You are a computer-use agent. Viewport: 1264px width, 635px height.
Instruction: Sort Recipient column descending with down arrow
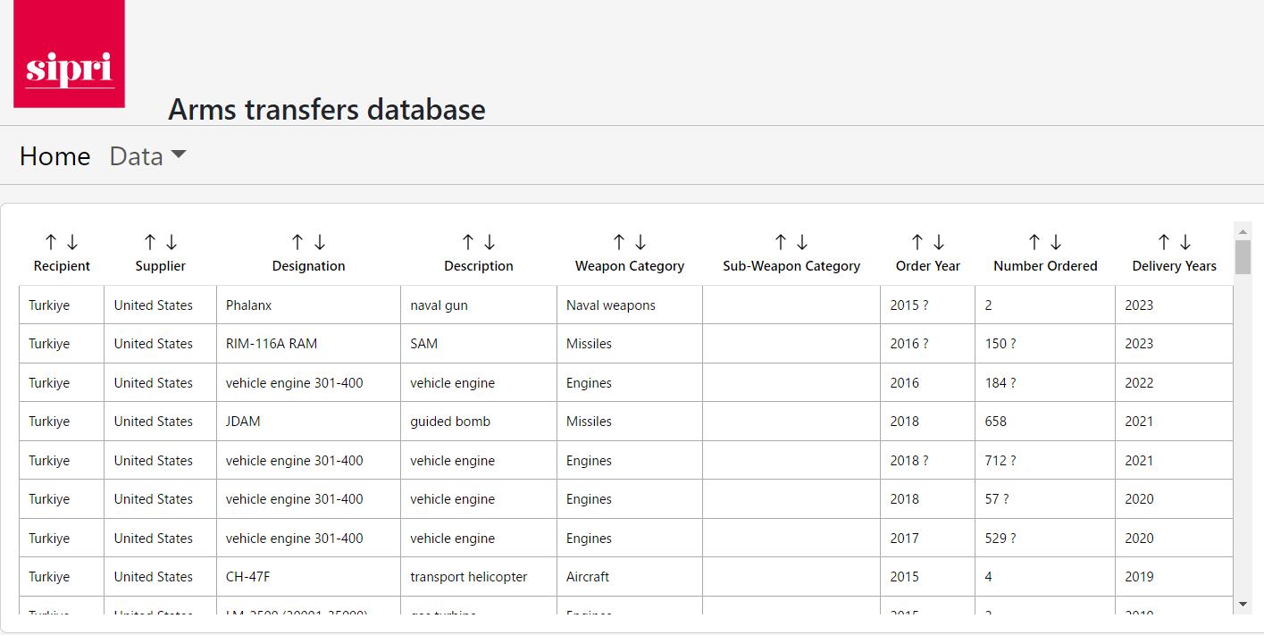[72, 242]
